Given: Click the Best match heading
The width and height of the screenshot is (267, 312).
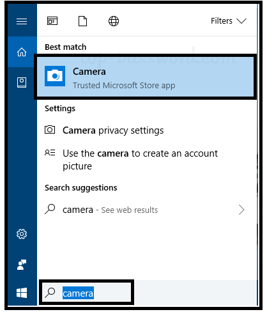Looking at the screenshot, I should pos(66,47).
